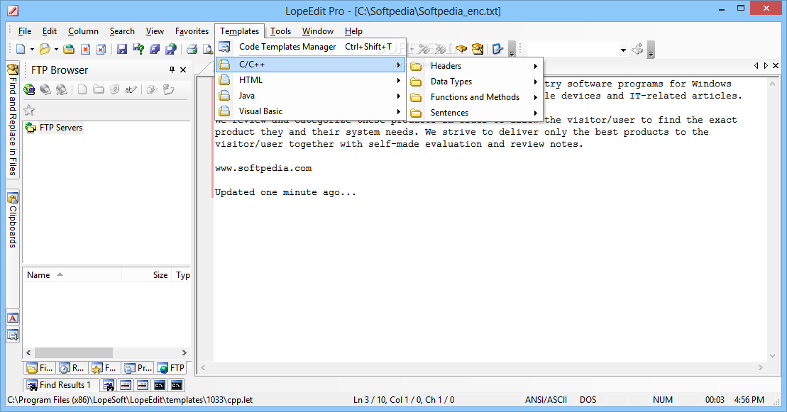787x412 pixels.
Task: Select Code Templates Manager menu entry
Action: coord(310,47)
